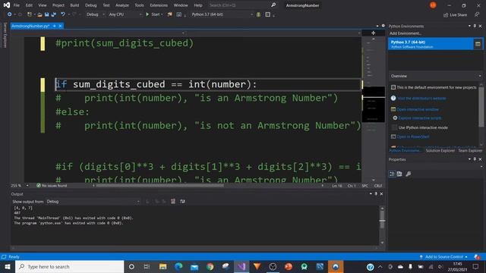This screenshot has height=273, width=486.
Task: Click the editor horizontal scrollbar thumb
Action: [160, 186]
